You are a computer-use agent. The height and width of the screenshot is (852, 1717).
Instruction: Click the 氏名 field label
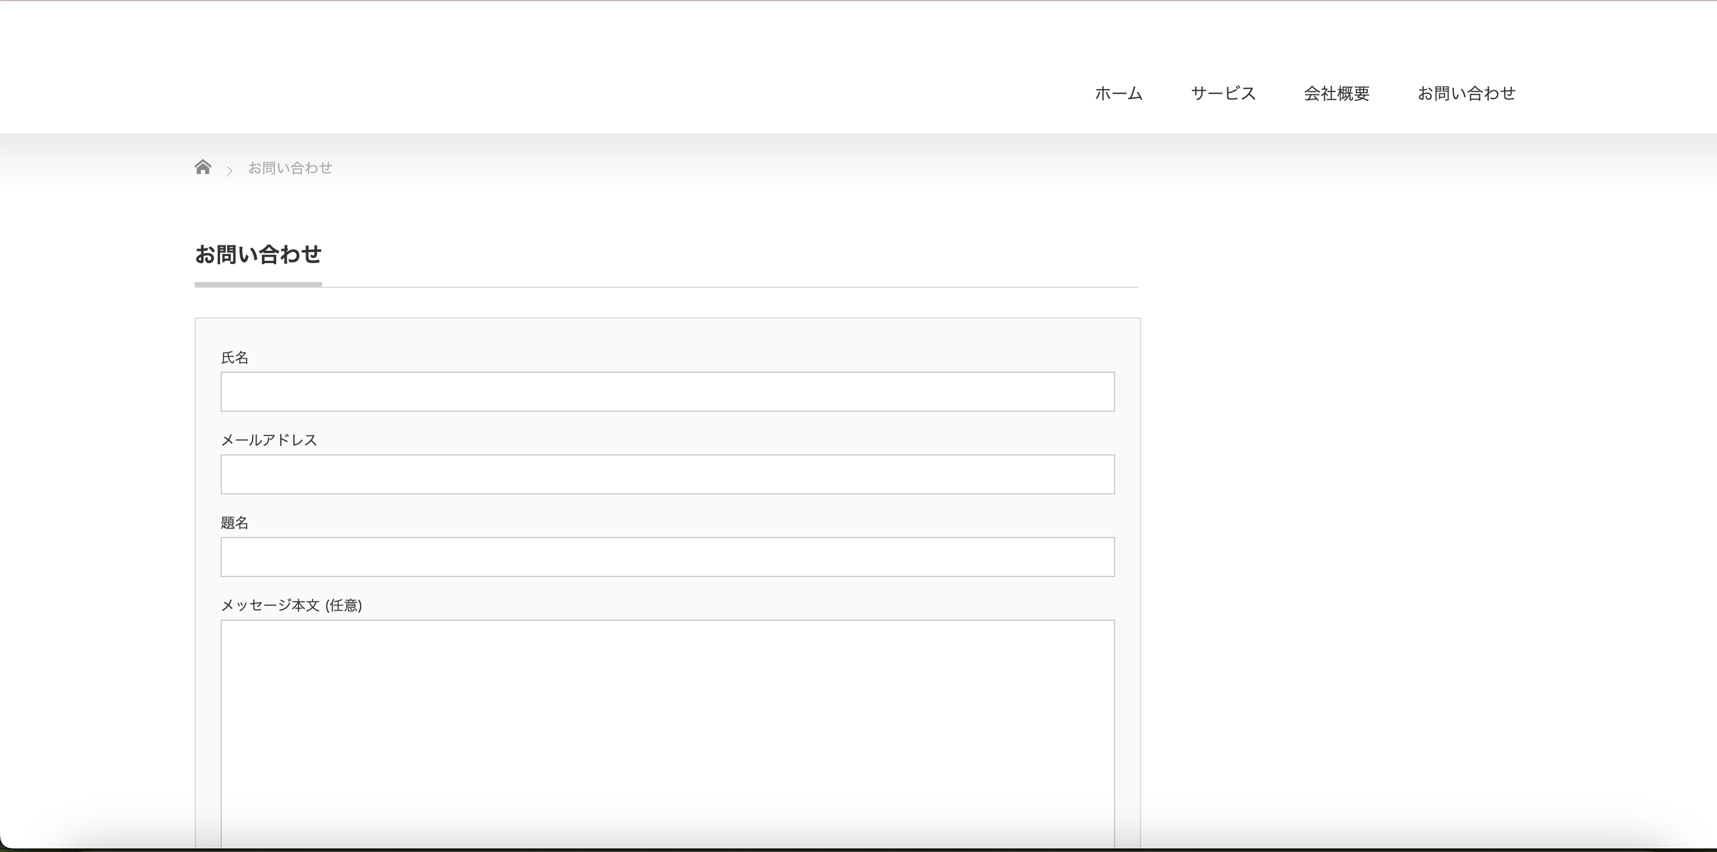pos(235,358)
